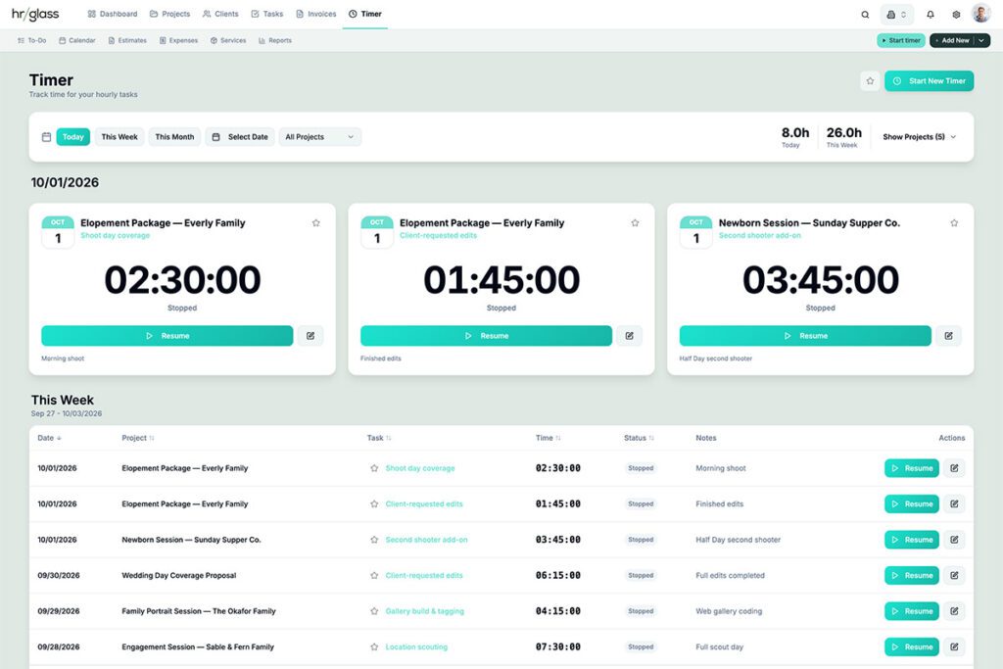Sort table by Status column
This screenshot has height=669, width=1003.
point(639,438)
